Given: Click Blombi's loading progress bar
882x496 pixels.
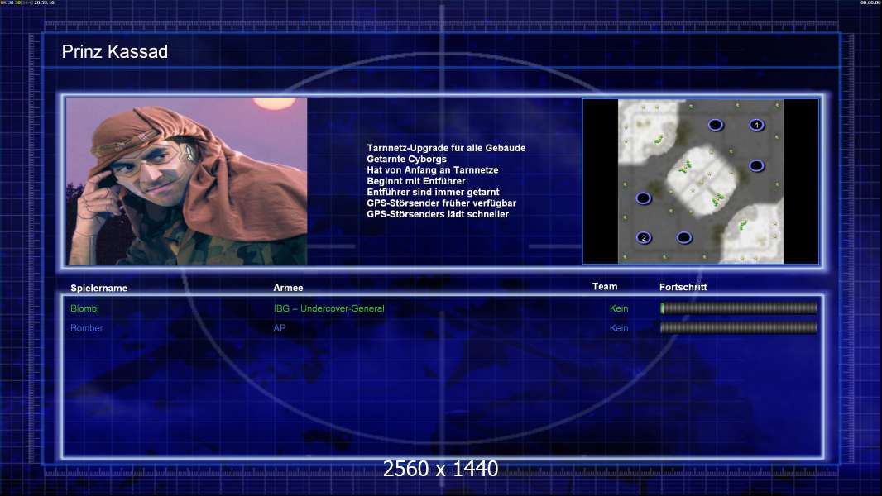Looking at the screenshot, I should tap(738, 308).
